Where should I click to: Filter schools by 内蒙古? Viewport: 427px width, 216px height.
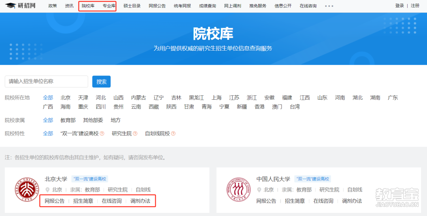[138, 97]
